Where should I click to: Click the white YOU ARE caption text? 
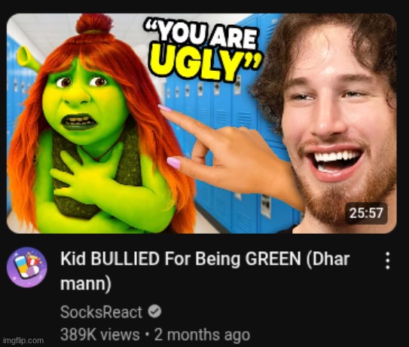[x=202, y=35]
